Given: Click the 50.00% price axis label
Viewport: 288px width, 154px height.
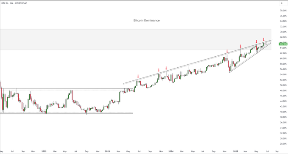Looking at the screenshot, I should 283,85.
